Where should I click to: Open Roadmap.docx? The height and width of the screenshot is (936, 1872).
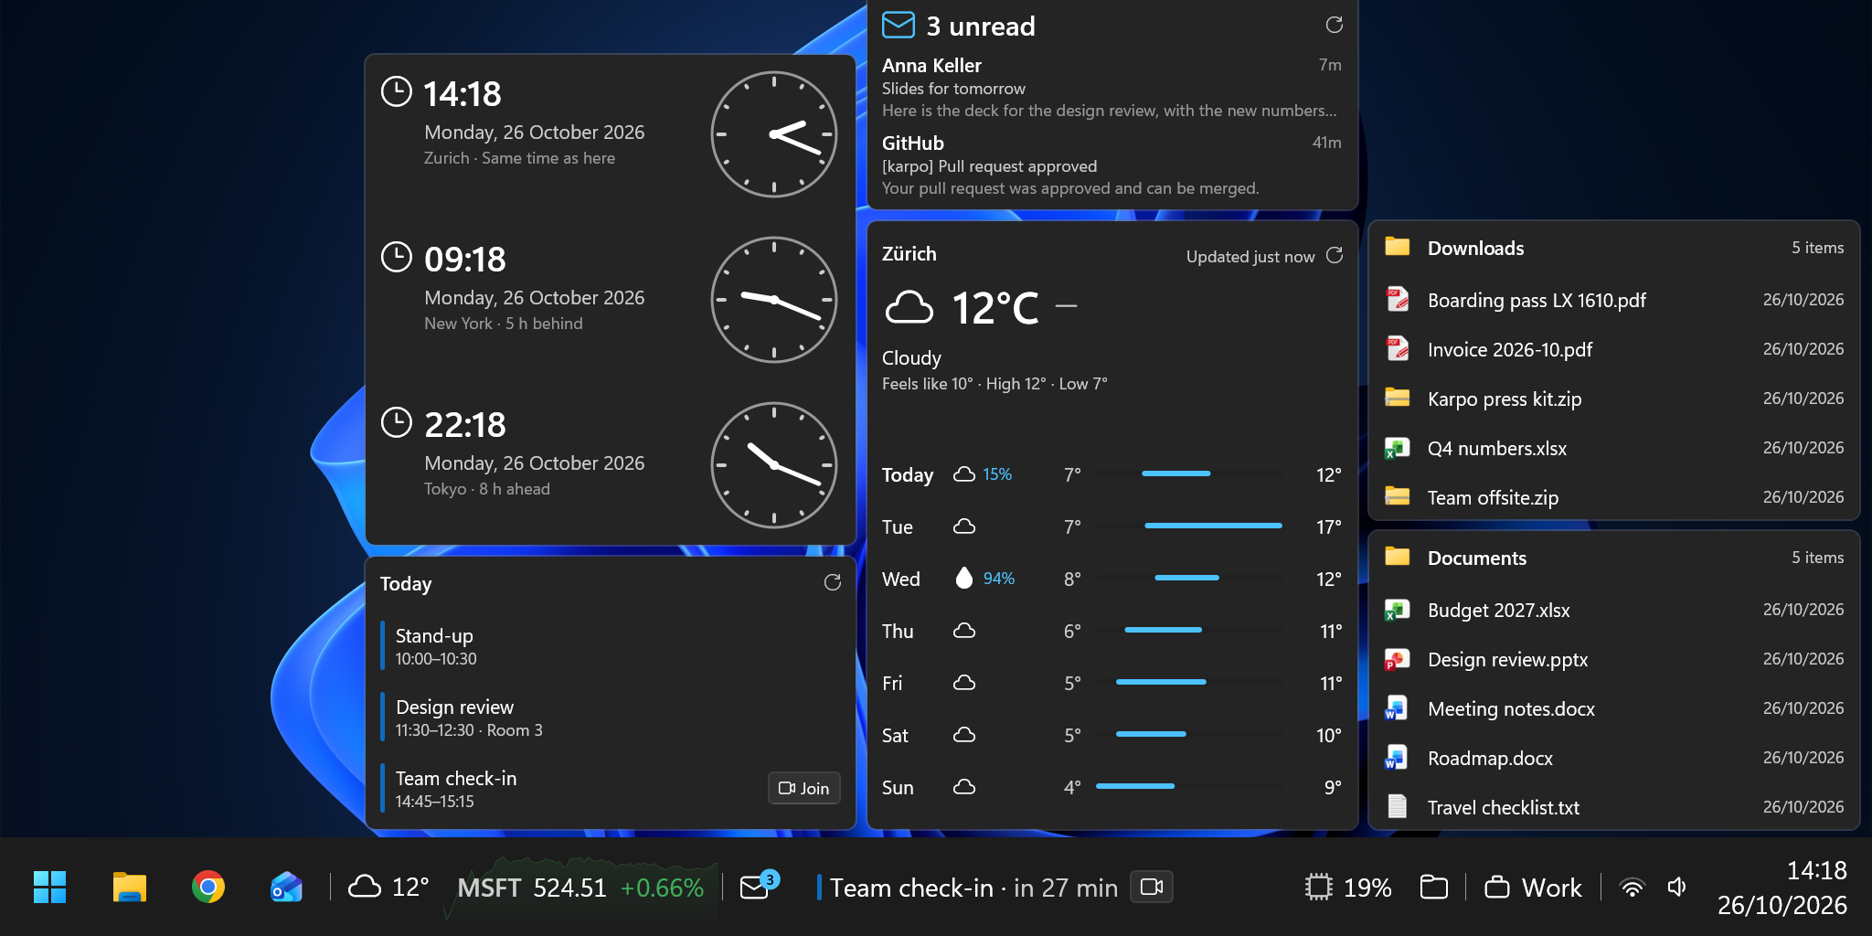pos(1613,758)
